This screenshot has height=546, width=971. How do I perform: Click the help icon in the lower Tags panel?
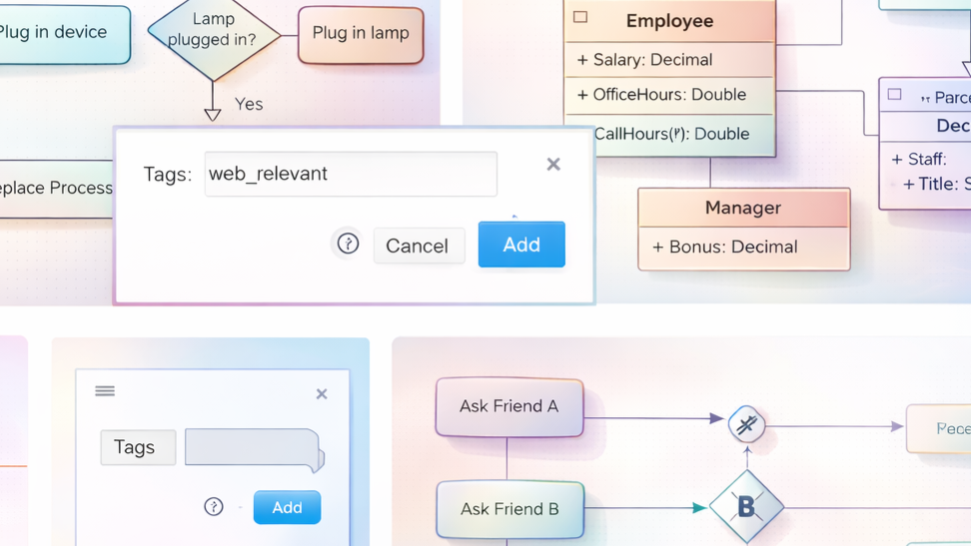(x=214, y=507)
